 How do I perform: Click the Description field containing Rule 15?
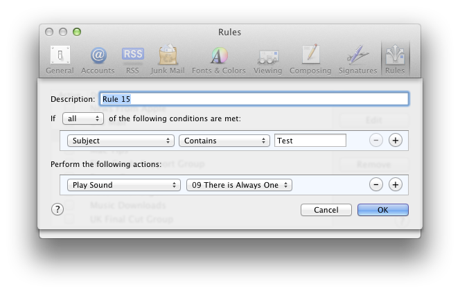(254, 99)
